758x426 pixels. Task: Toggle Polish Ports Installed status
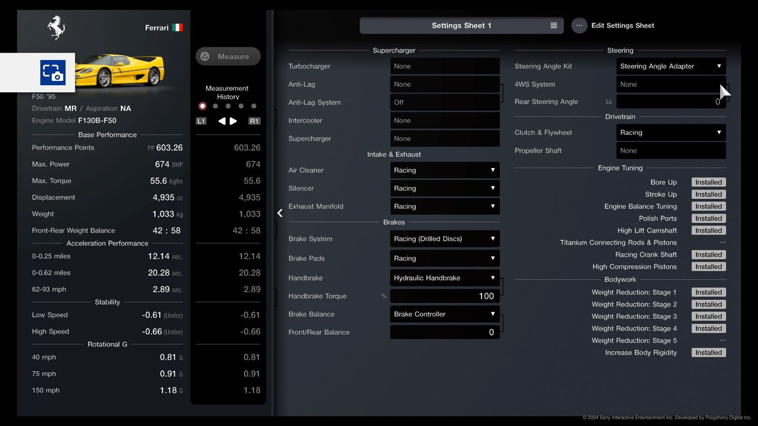[x=709, y=218]
